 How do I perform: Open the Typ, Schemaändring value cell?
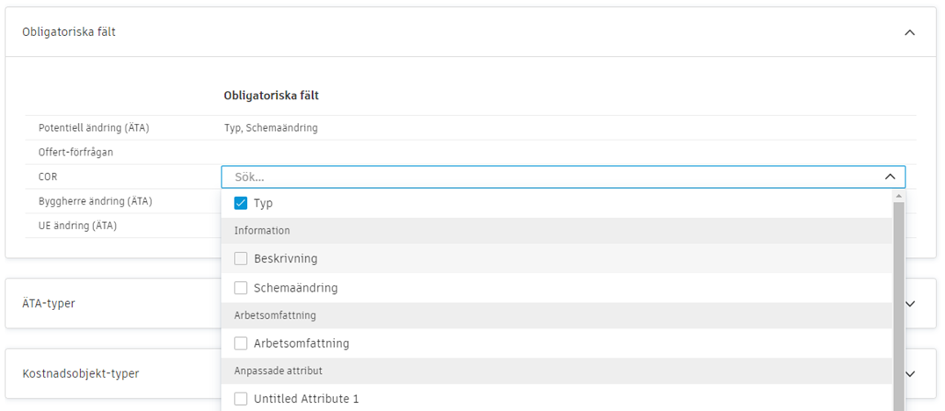[271, 128]
